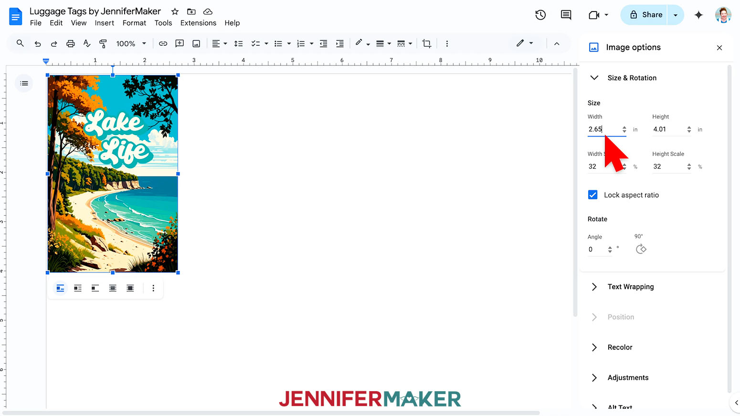
Task: Open version history clock icon
Action: pos(540,15)
